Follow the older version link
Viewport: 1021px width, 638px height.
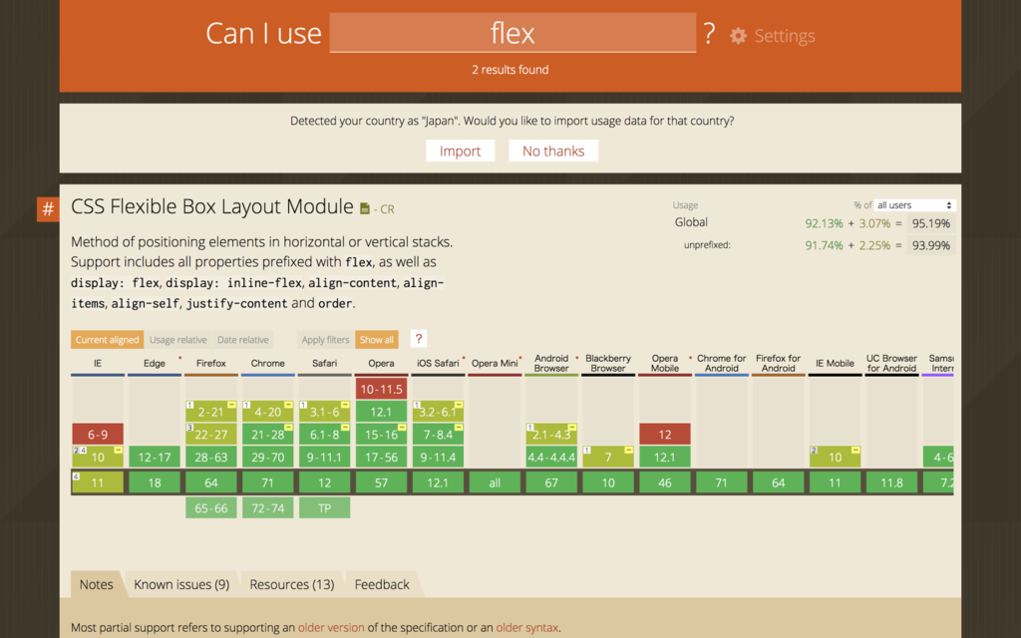click(331, 628)
